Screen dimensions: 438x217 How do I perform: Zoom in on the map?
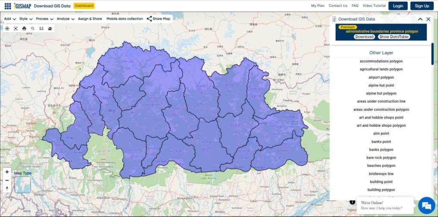click(x=7, y=172)
